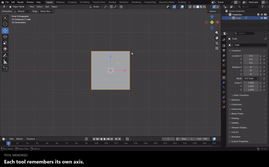Viewport: 269px width, 167px height.
Task: Open the Render menu
Action: (20, 2)
